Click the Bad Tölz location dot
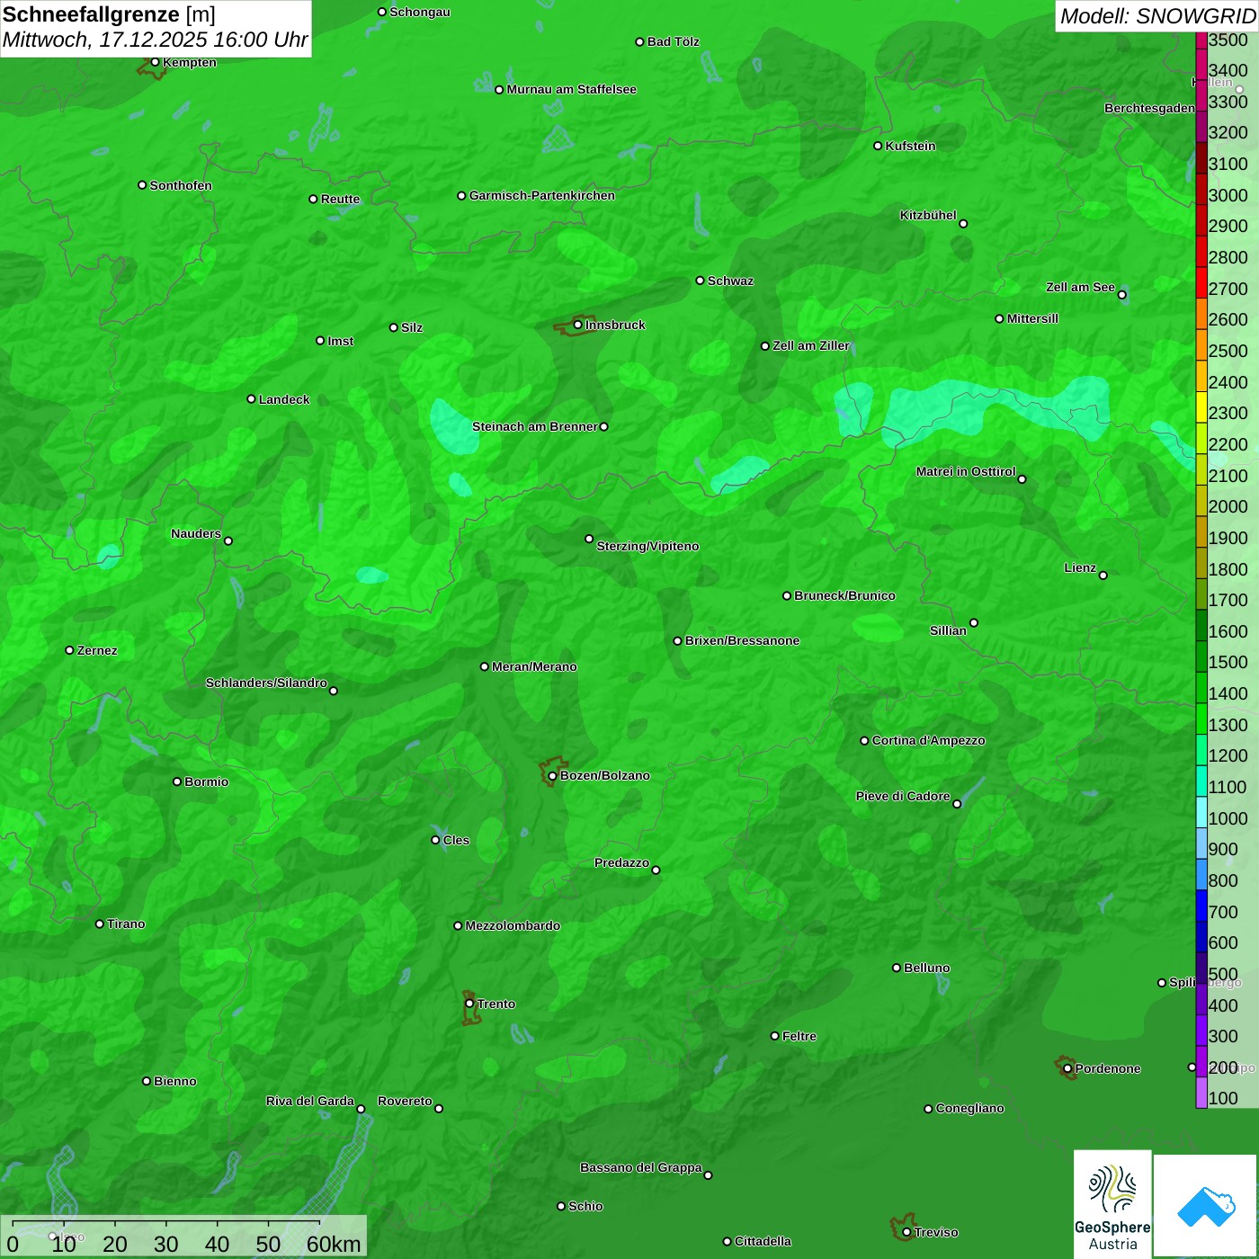1259x1259 pixels. coord(639,41)
